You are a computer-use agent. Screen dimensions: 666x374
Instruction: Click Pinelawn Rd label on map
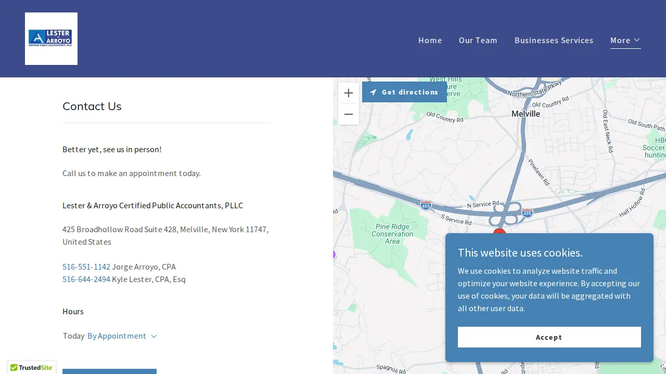click(x=539, y=172)
